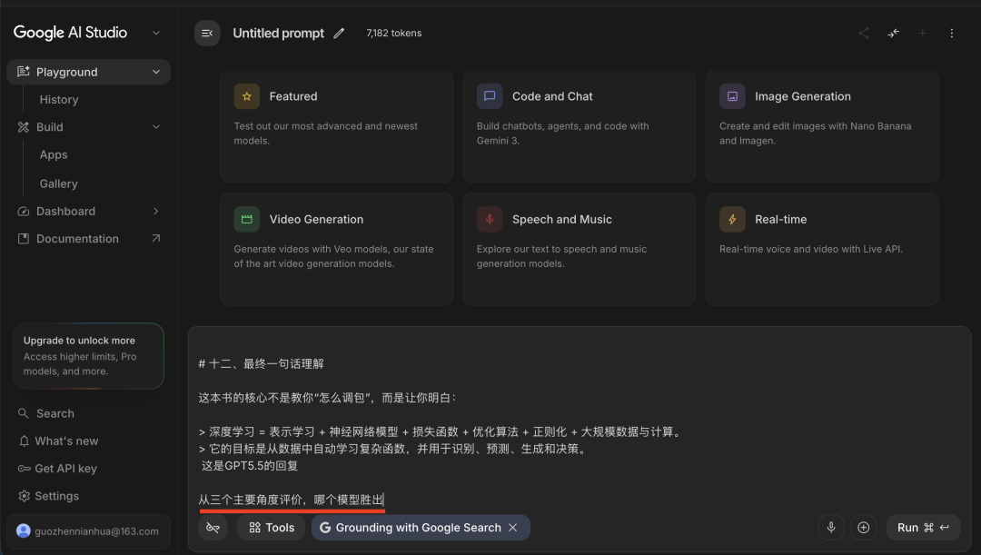Expand the Dashboard section
This screenshot has height=555, width=981.
pos(155,211)
